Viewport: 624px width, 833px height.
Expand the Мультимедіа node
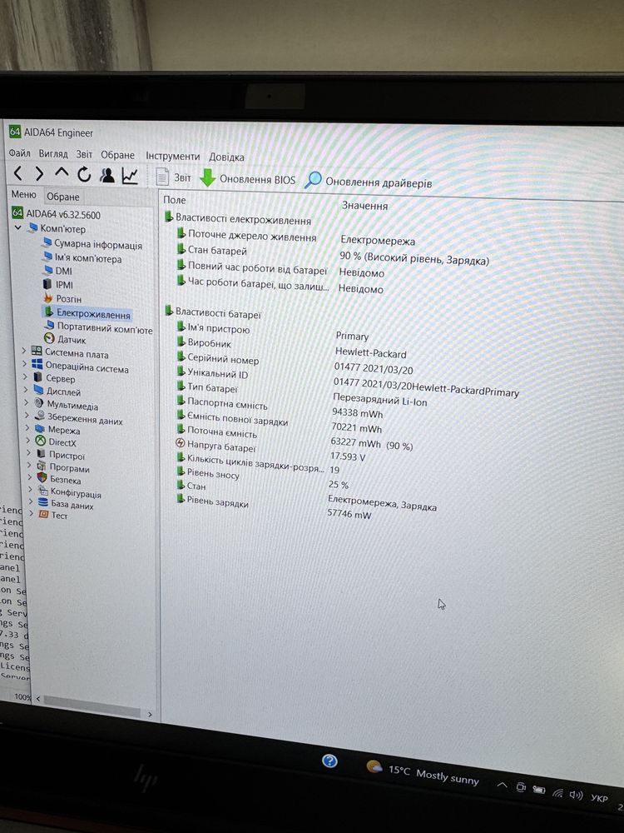click(x=27, y=402)
